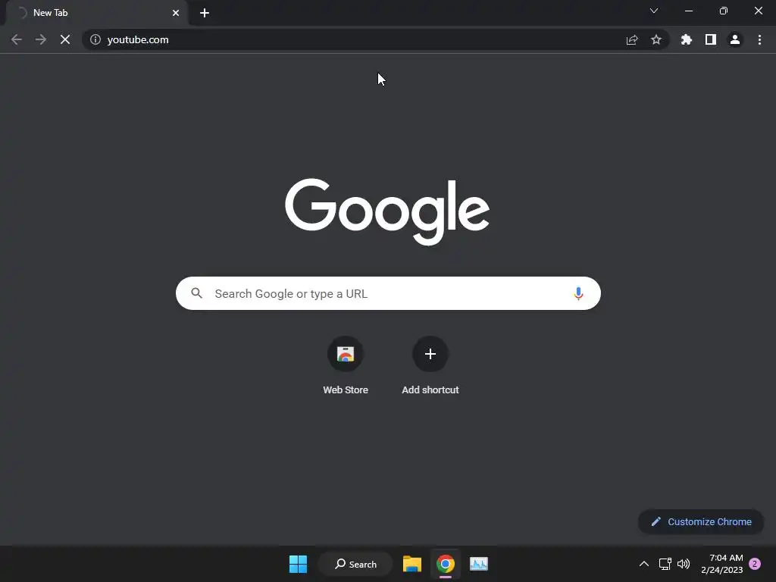The width and height of the screenshot is (776, 582).
Task: Share this page from the address bar
Action: pos(632,39)
